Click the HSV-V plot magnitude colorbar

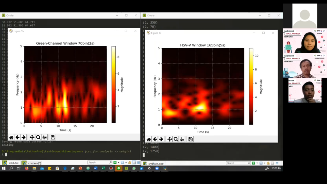pos(251,86)
